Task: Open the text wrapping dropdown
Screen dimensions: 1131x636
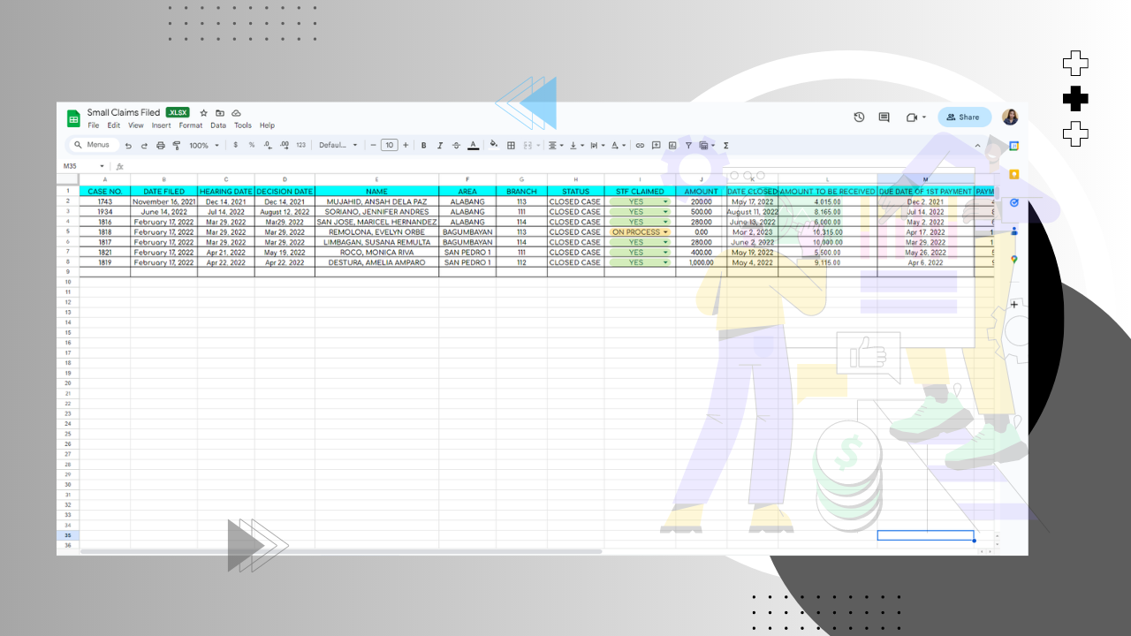Action: pos(596,145)
